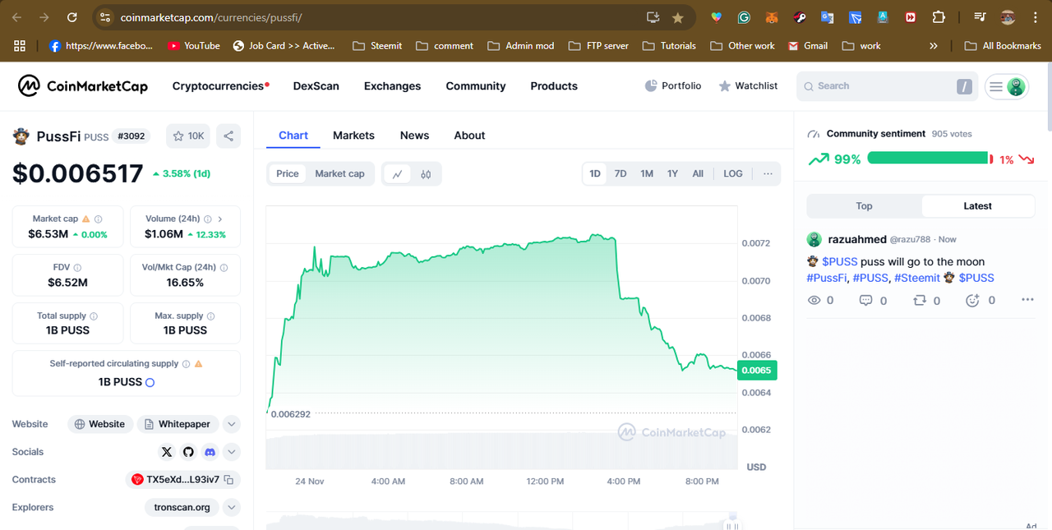Click the green bullish sentiment bar

click(x=927, y=159)
